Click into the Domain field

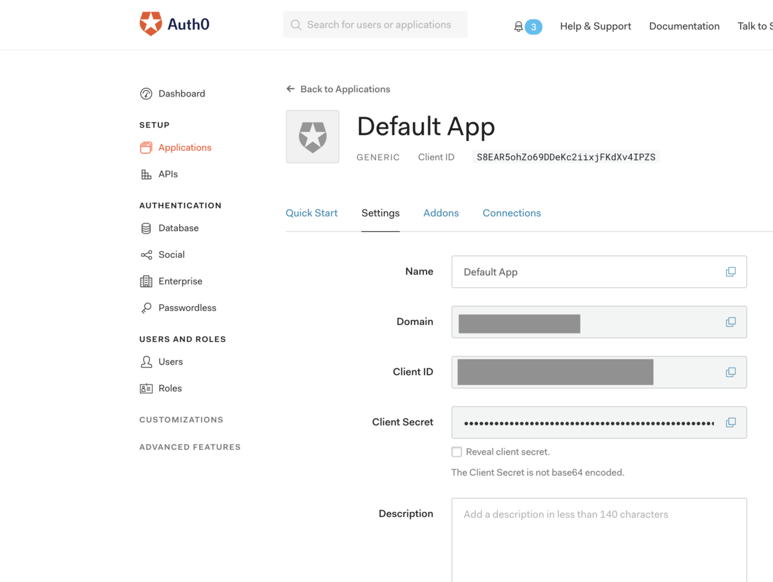599,322
